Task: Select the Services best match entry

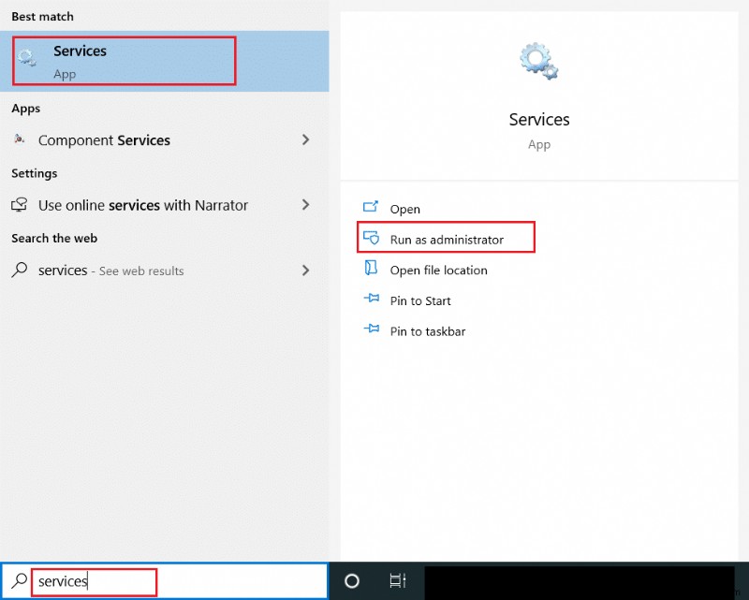Action: (x=122, y=60)
